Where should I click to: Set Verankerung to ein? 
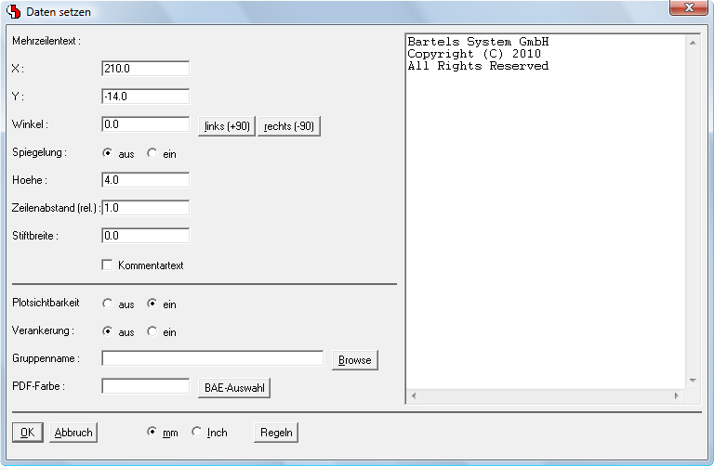click(x=152, y=331)
